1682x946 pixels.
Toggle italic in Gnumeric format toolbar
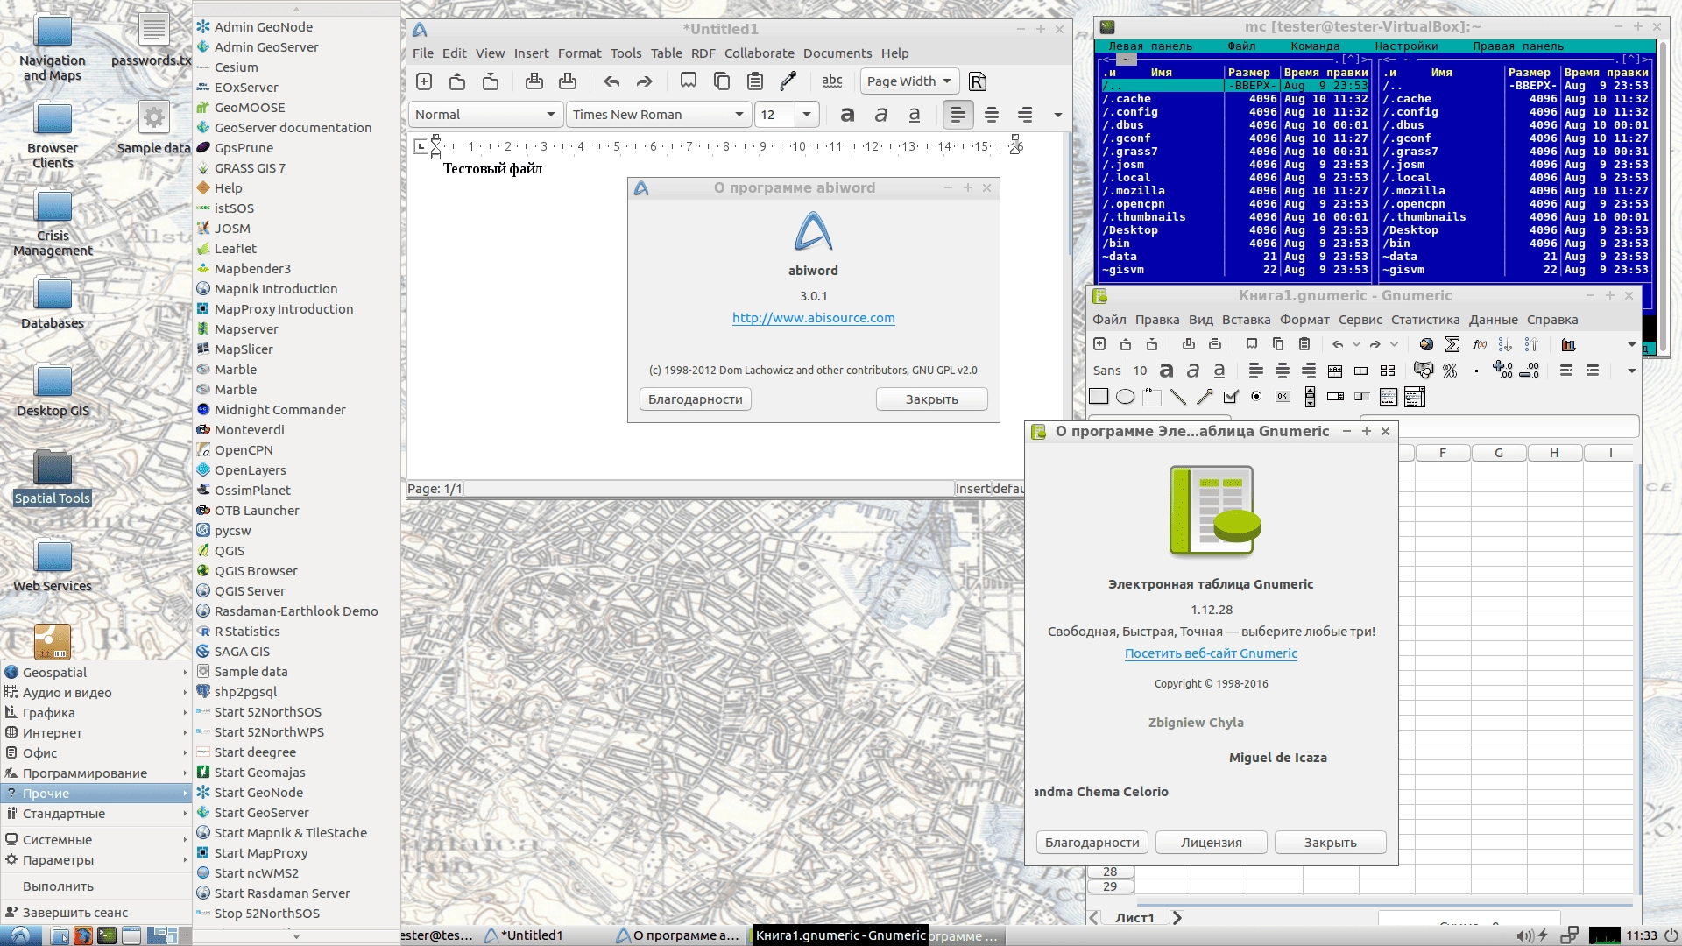[1193, 371]
